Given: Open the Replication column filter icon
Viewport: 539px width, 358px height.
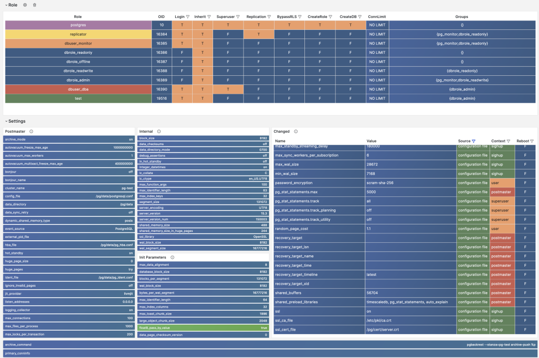Looking at the screenshot, I should 269,16.
